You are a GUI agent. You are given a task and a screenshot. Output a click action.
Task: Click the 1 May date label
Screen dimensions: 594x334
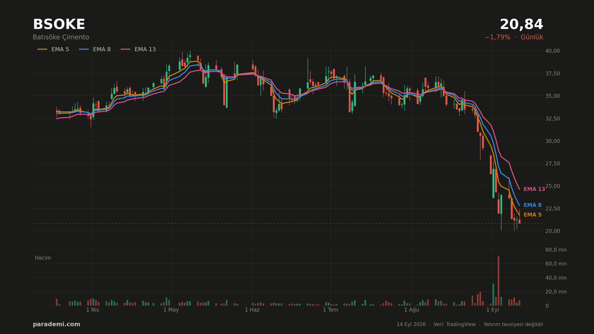171,310
